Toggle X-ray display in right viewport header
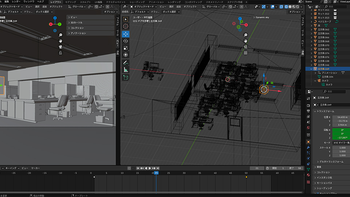This screenshot has width=350, height=197. [281, 7]
